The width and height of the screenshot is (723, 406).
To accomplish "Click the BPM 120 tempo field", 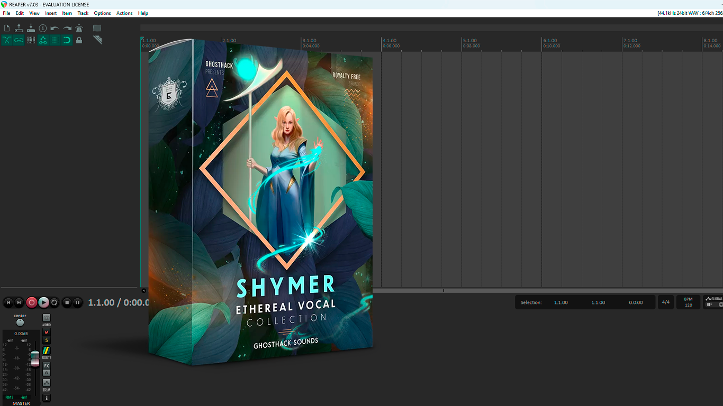I will coord(688,302).
